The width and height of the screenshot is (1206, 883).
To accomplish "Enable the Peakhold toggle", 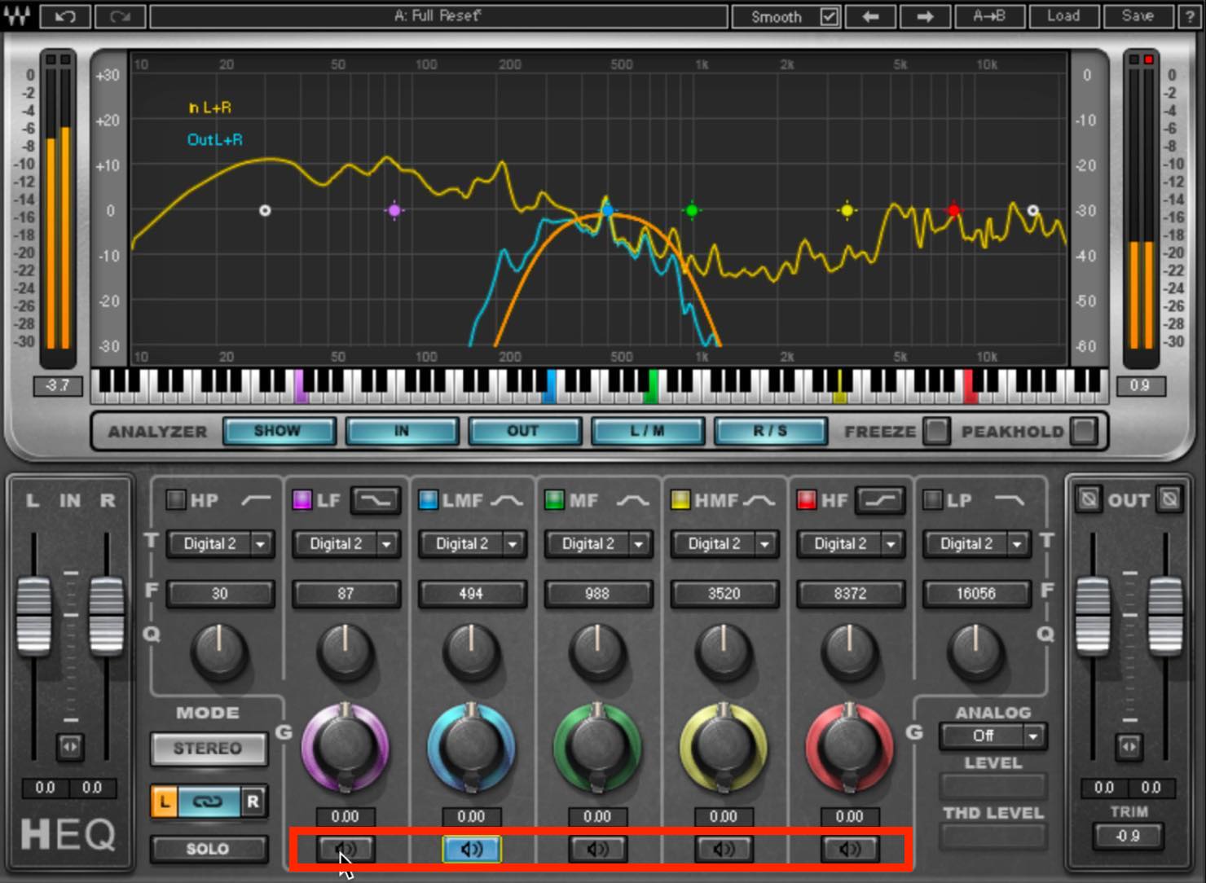I will pyautogui.click(x=1083, y=431).
